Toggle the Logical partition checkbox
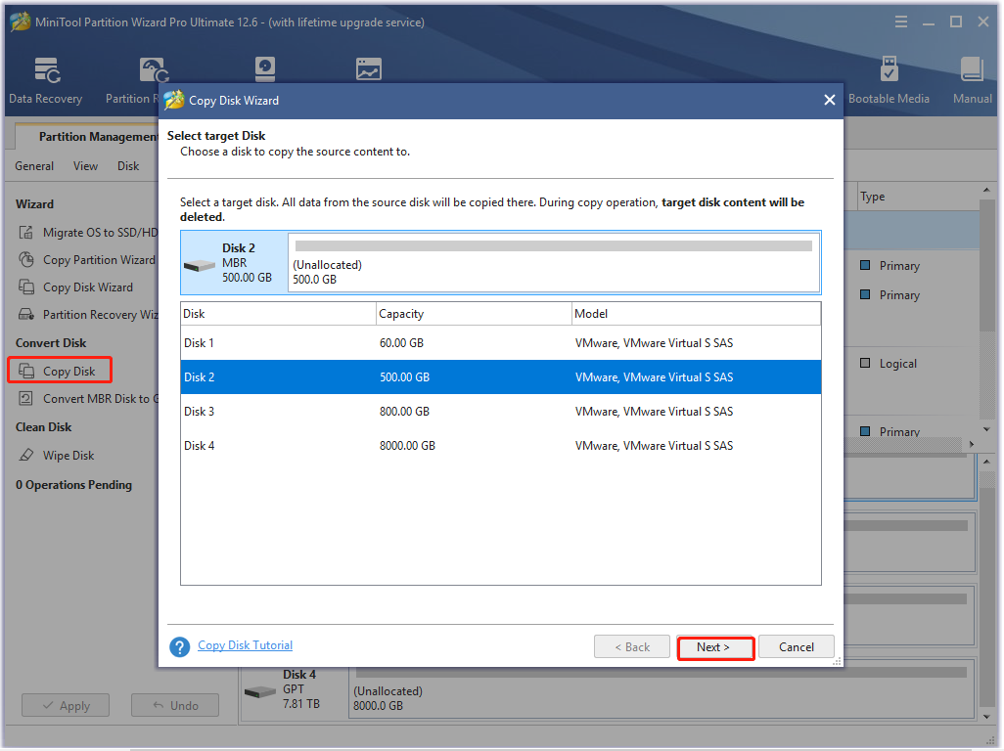Image resolution: width=1004 pixels, height=751 pixels. 866,363
